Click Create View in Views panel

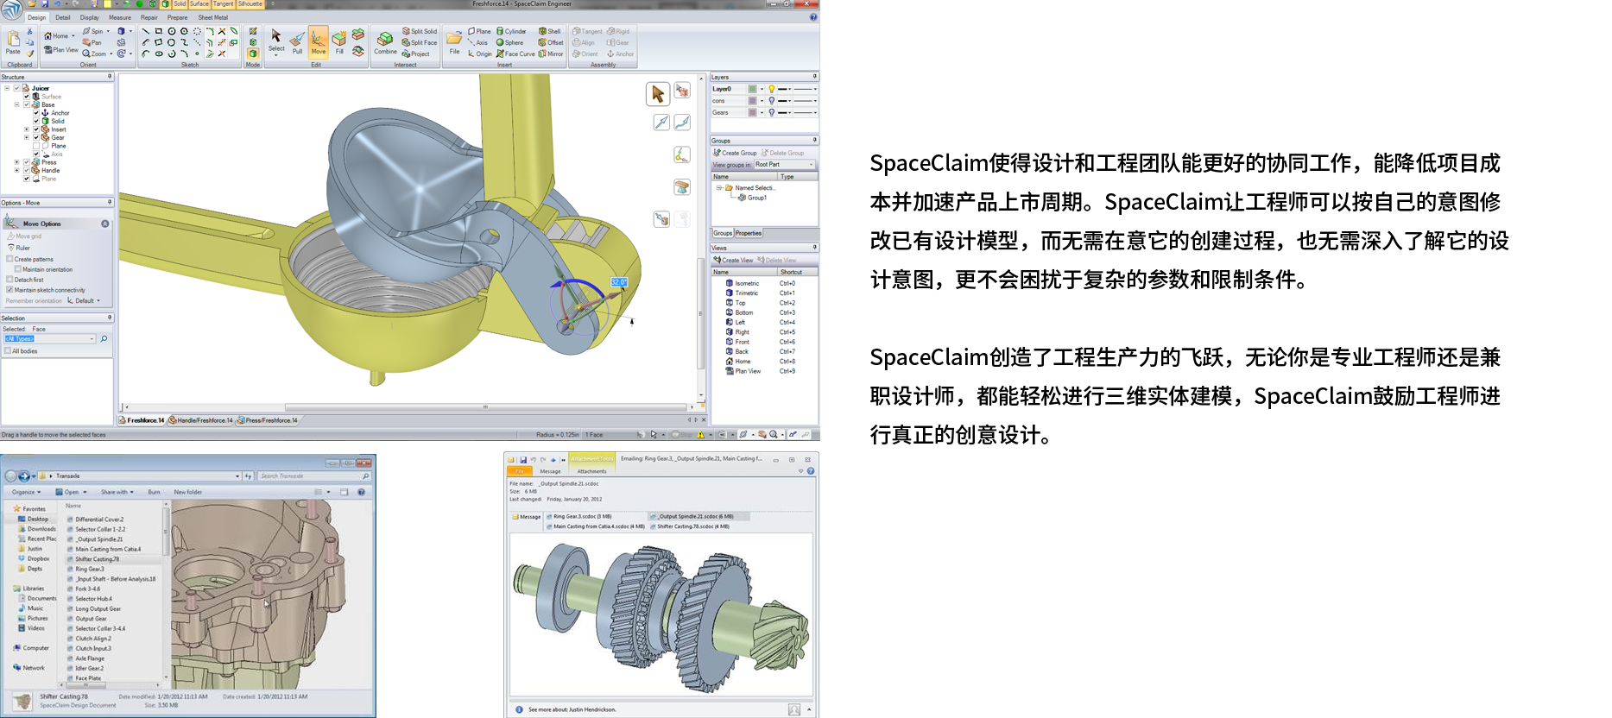click(x=732, y=260)
